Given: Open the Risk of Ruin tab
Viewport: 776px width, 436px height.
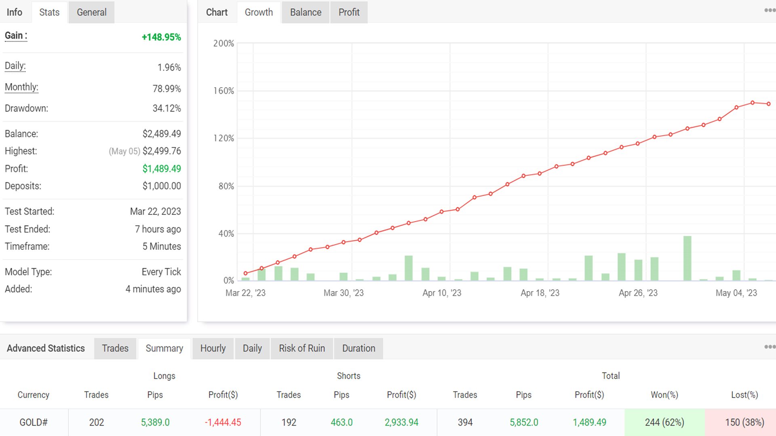Looking at the screenshot, I should click(x=302, y=348).
